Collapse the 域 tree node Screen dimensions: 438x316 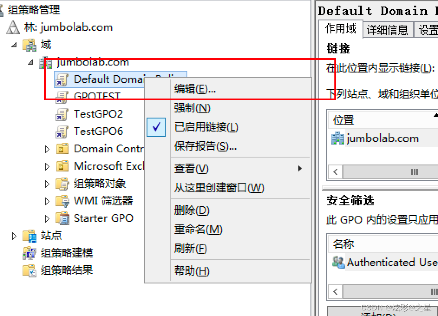click(14, 45)
